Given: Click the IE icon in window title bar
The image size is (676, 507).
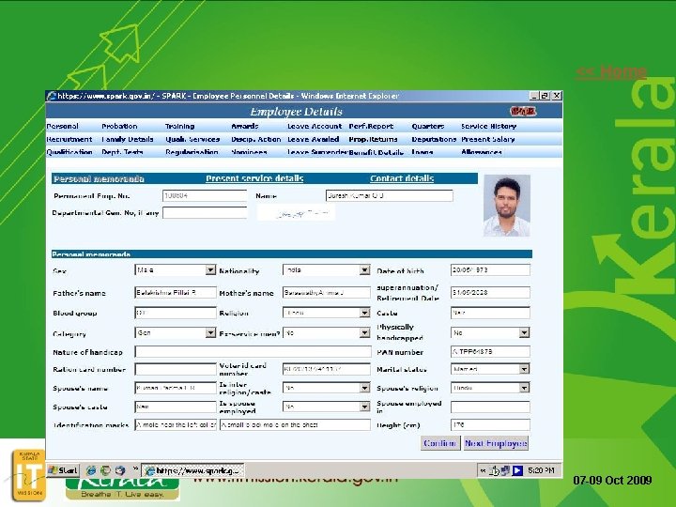Looking at the screenshot, I should coord(52,96).
